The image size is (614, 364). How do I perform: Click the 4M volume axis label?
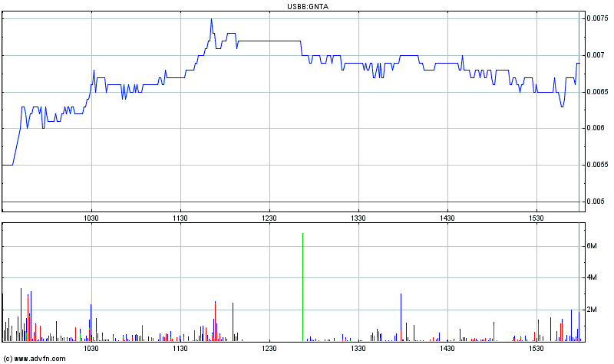(592, 278)
